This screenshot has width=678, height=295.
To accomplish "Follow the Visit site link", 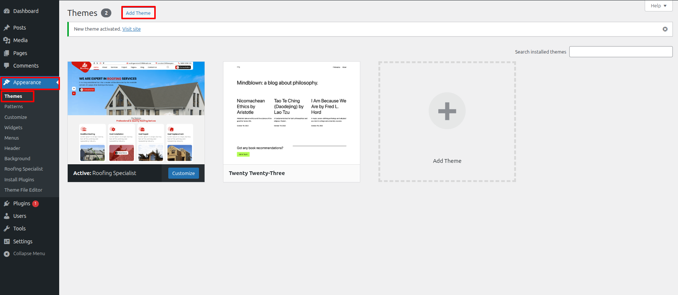I will [x=131, y=29].
